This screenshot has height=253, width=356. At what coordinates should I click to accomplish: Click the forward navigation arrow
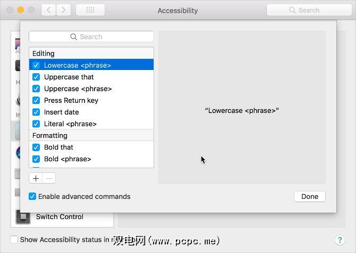click(x=63, y=10)
